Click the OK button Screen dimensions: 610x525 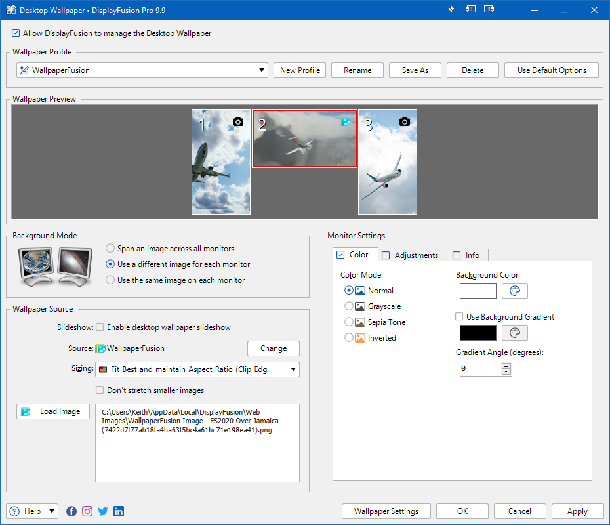[x=462, y=511]
